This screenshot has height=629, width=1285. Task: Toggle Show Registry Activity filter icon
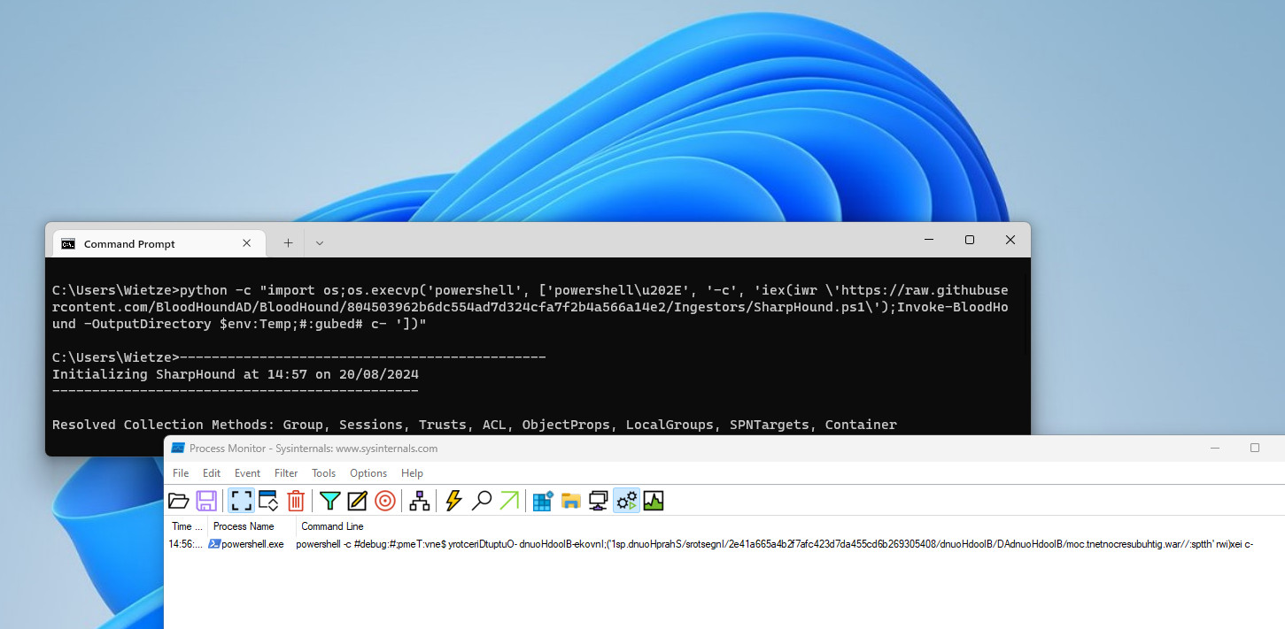pyautogui.click(x=543, y=501)
